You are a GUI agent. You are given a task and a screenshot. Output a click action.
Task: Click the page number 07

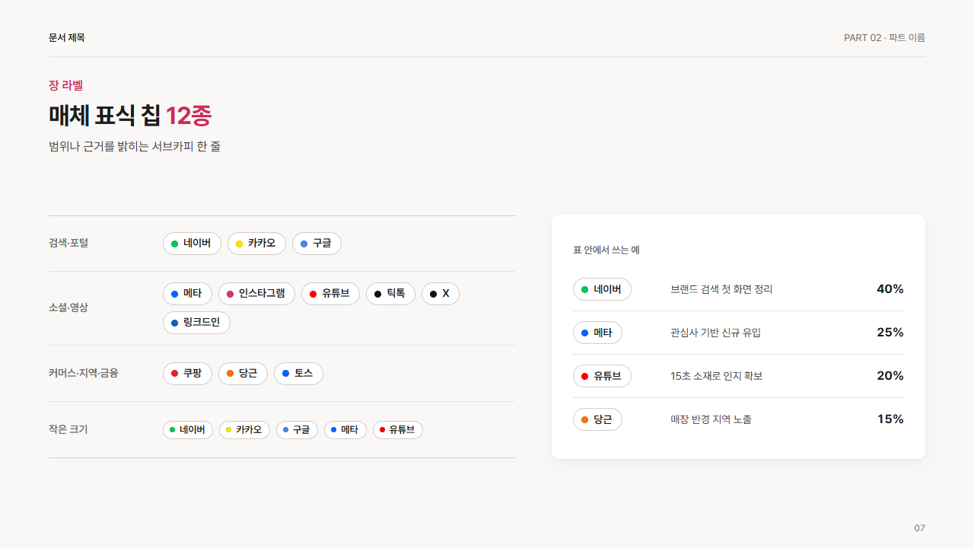920,528
